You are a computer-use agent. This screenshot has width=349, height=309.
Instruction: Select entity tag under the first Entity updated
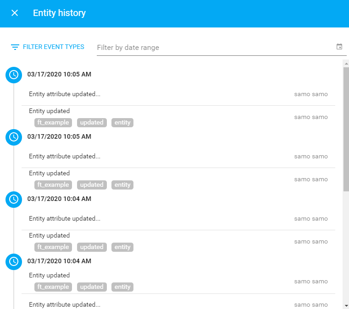coord(122,123)
